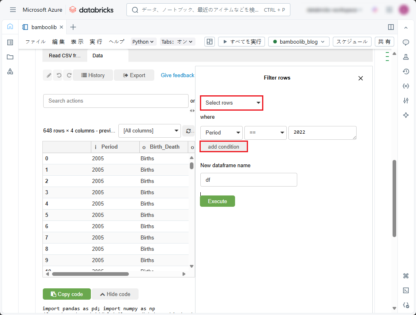Click the New dataframe name field
This screenshot has height=315, width=416.
point(248,180)
